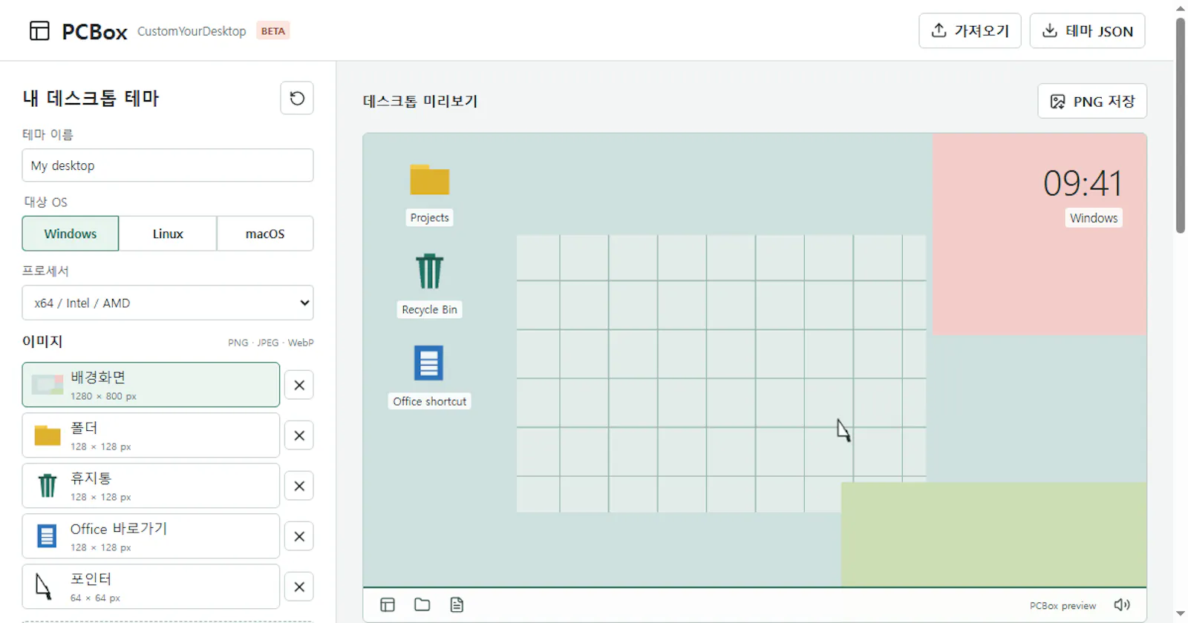The height and width of the screenshot is (623, 1188).
Task: Click the Projects label in preview
Action: coord(430,218)
